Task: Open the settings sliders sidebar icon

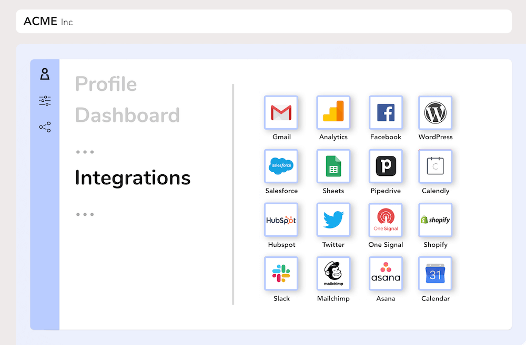Action: [x=45, y=101]
